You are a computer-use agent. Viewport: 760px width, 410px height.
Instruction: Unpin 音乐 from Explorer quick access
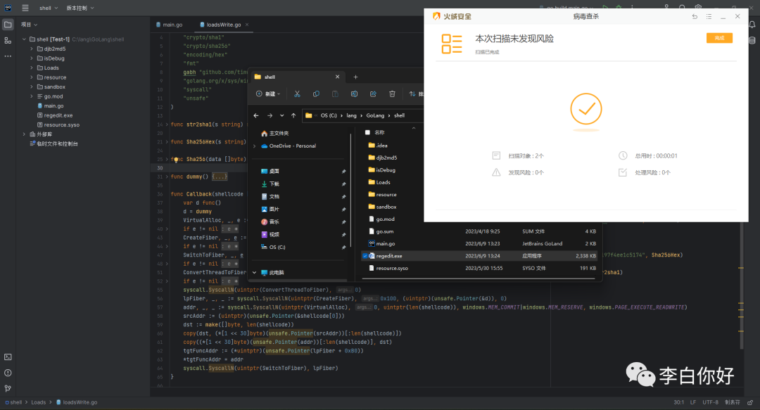tap(343, 222)
